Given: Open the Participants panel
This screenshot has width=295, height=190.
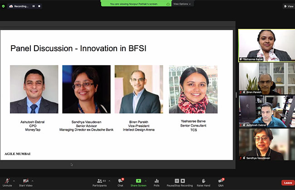Looking at the screenshot, I should pyautogui.click(x=99, y=182).
